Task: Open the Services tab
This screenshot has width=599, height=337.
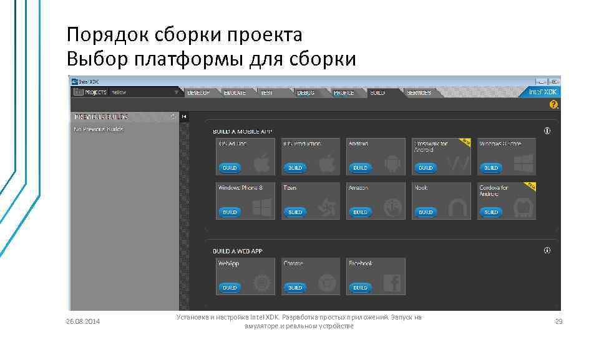Action: (x=419, y=92)
